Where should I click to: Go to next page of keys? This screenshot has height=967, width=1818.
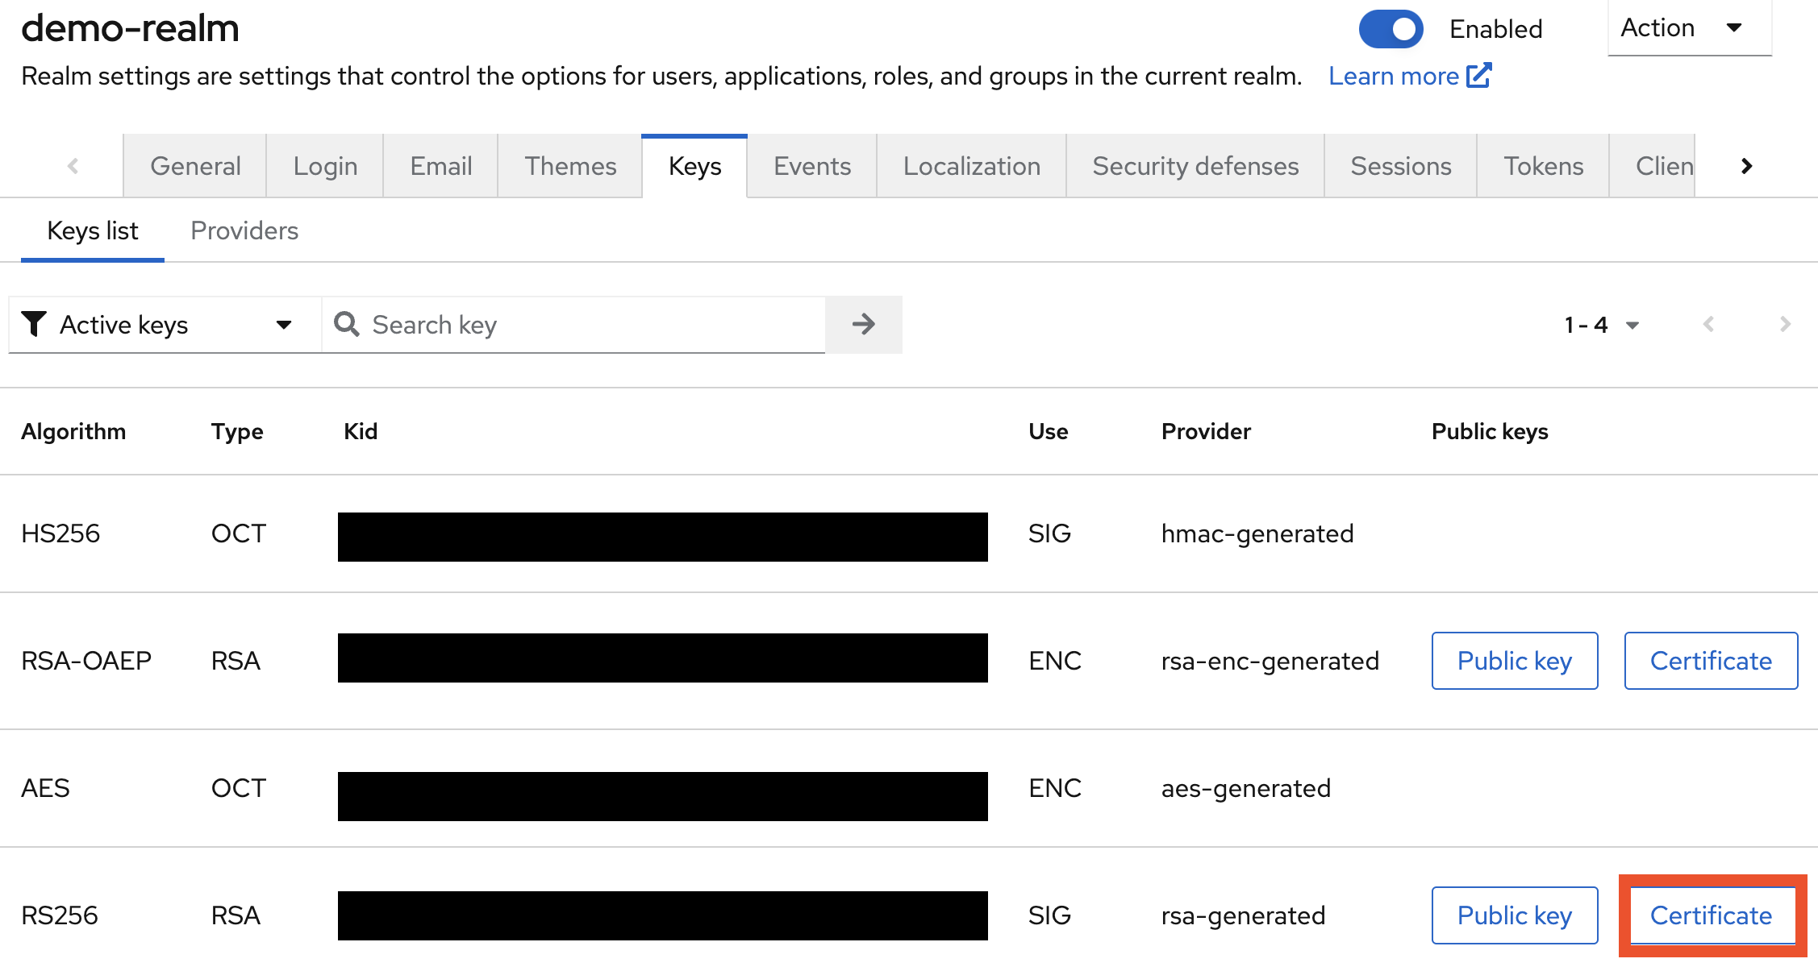click(x=1784, y=325)
